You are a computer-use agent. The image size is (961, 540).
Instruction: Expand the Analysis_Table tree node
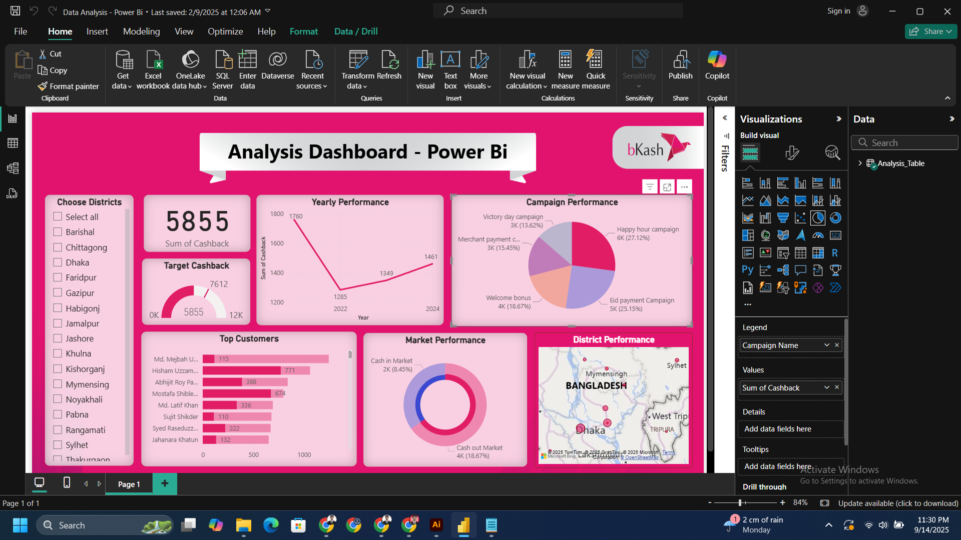pos(860,163)
